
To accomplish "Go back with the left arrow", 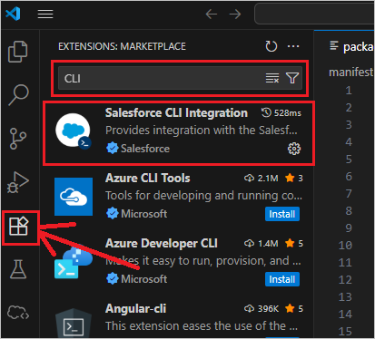I will click(212, 14).
